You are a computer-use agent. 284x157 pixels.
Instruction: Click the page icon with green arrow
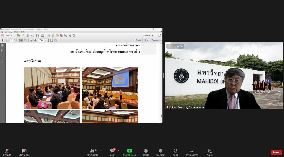pos(70,36)
